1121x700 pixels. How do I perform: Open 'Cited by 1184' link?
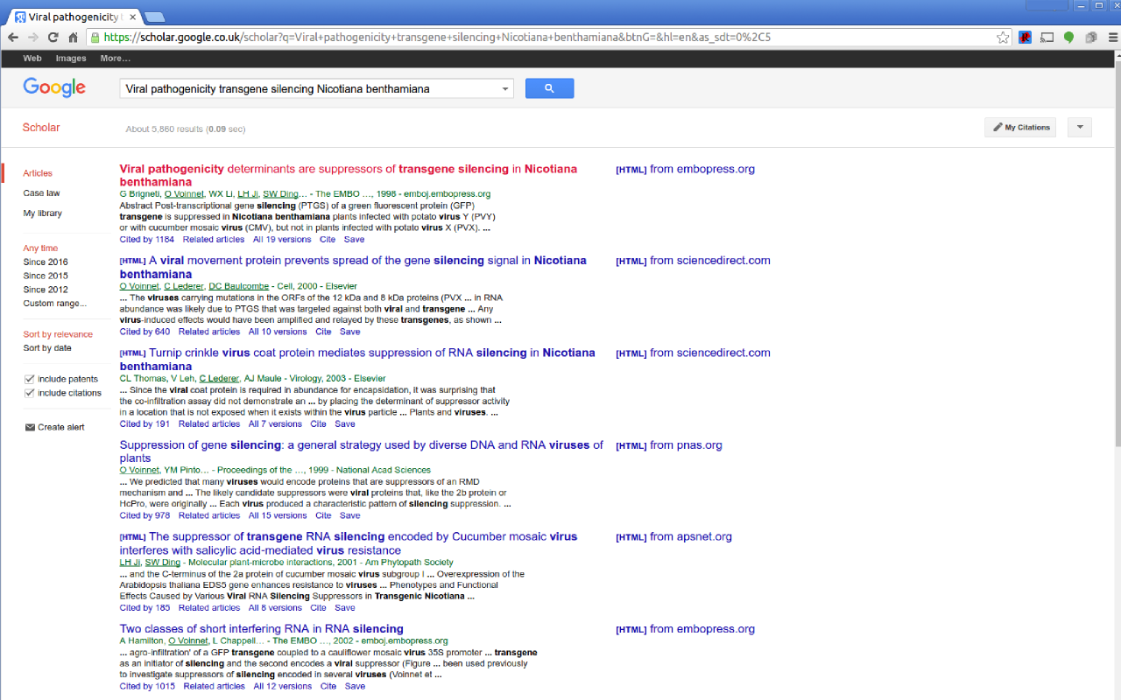click(x=147, y=240)
